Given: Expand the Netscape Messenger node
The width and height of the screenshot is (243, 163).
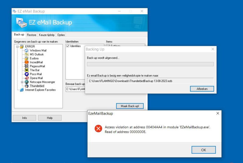Looking at the screenshot, I should [x=22, y=82].
